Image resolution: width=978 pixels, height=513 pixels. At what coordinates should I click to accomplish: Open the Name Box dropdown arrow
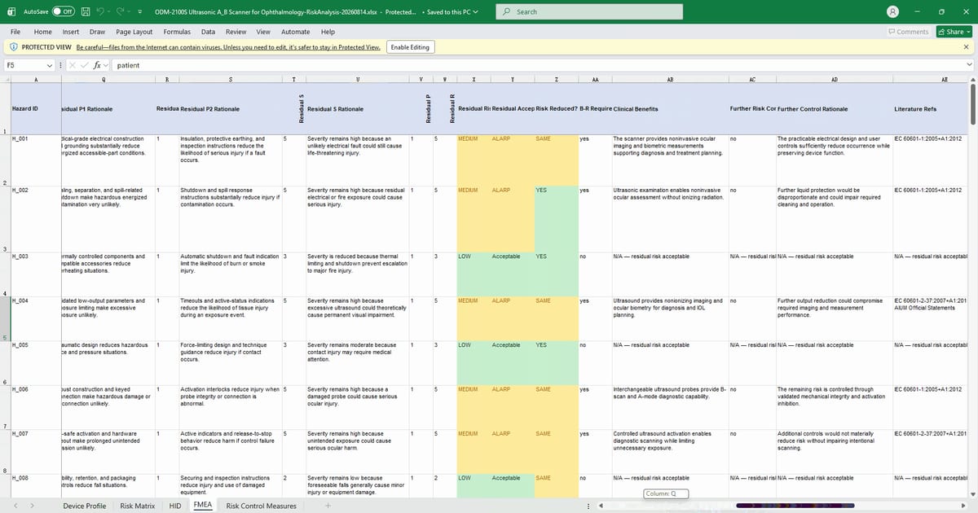click(x=51, y=64)
